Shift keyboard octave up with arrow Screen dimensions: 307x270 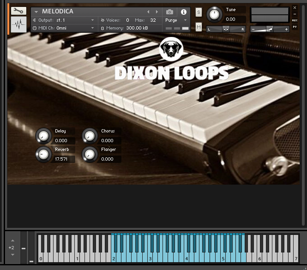click(x=12, y=240)
